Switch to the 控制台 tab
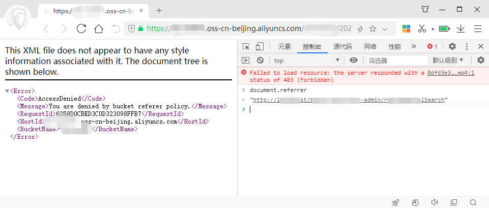The height and width of the screenshot is (208, 489). point(312,47)
